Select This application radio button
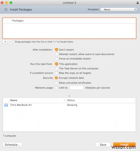The width and height of the screenshot is (140, 151). (56, 64)
